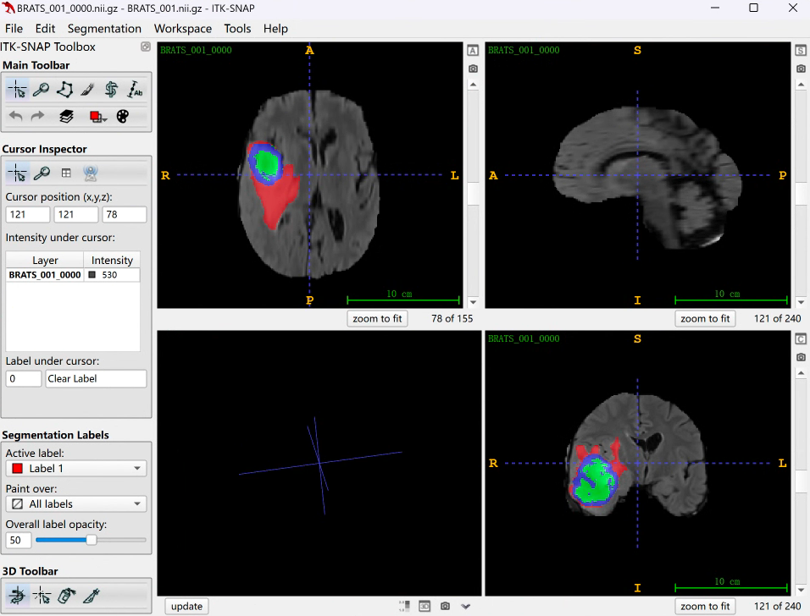Toggle the coronal view expand layout button

[x=801, y=339]
